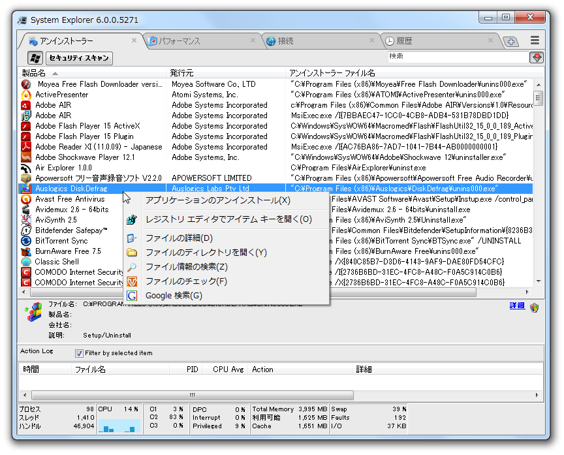Click the CPU Avg column header
The height and width of the screenshot is (455, 564).
pos(225,369)
